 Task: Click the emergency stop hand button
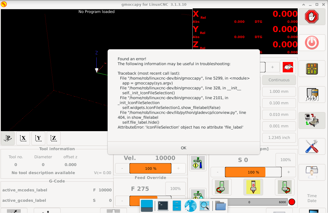312,17
